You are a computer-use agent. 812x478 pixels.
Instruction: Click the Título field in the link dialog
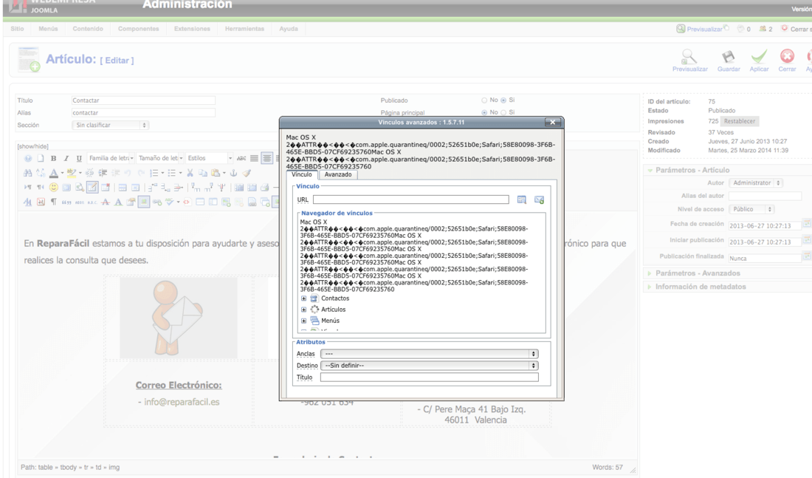coord(430,378)
